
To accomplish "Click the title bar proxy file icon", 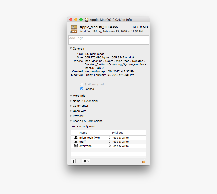I will pyautogui.click(x=87, y=20).
